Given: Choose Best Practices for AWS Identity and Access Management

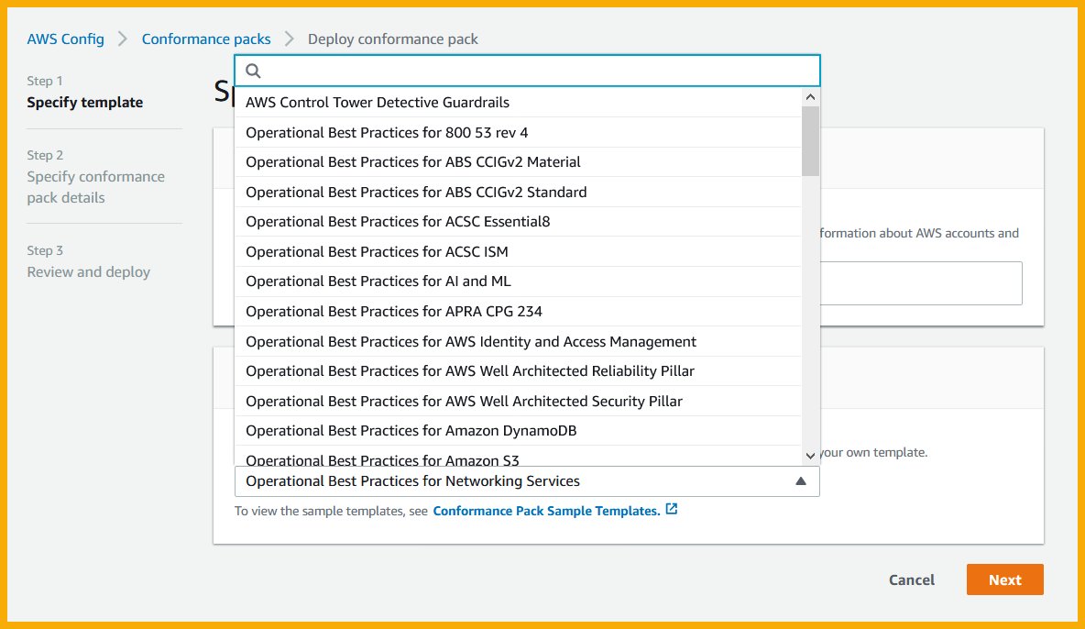Looking at the screenshot, I should click(x=518, y=341).
